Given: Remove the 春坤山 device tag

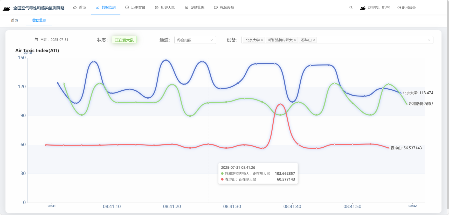Looking at the screenshot, I should point(314,40).
